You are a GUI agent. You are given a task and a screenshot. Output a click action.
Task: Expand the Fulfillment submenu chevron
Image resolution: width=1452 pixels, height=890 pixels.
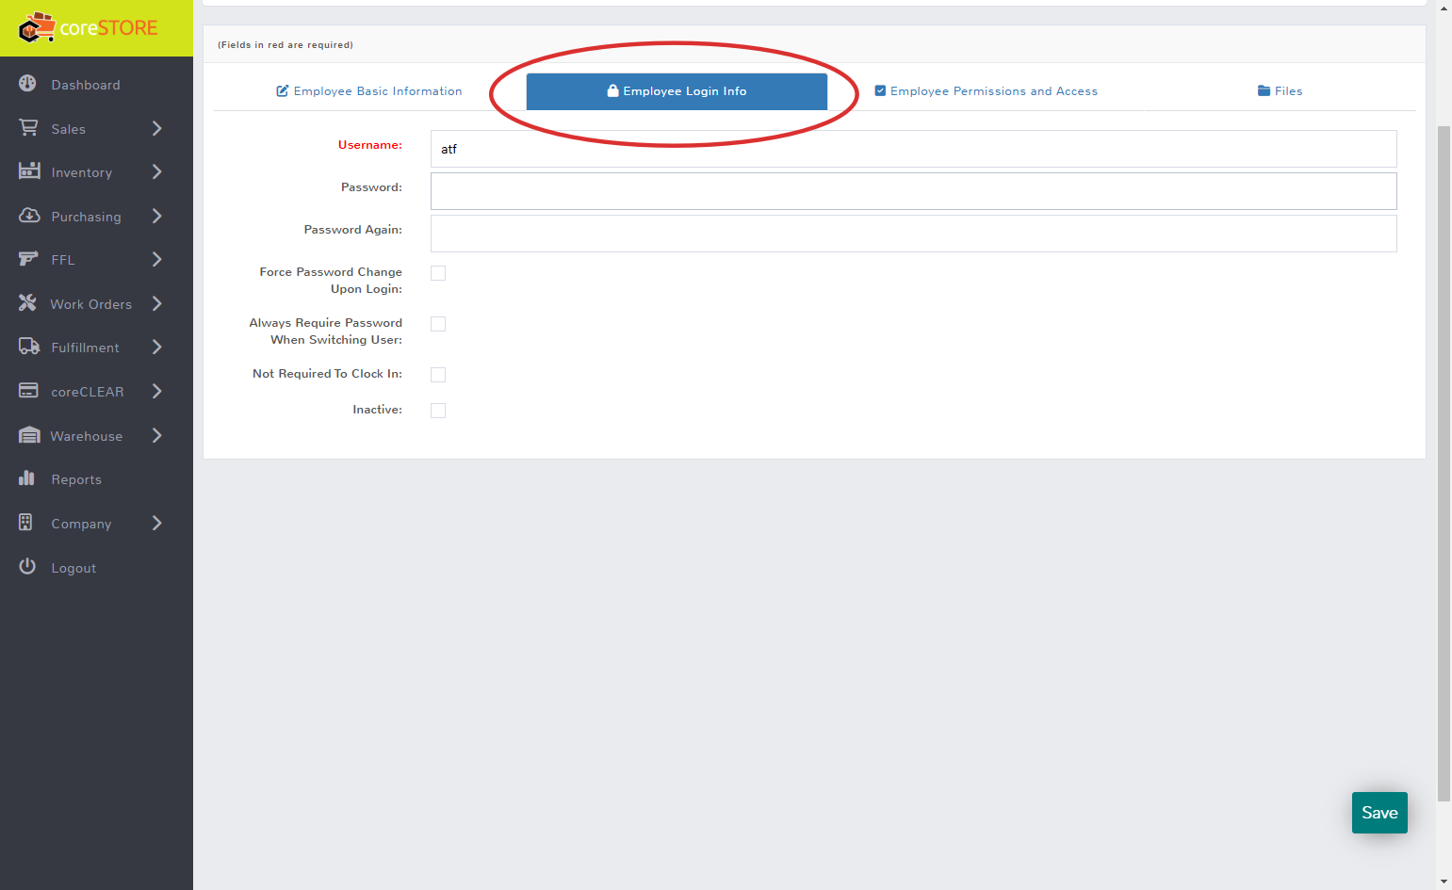(157, 347)
